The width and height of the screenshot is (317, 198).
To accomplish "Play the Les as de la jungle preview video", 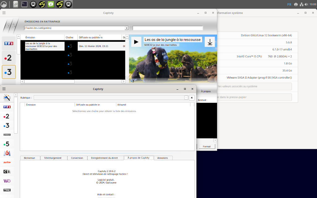I will (x=136, y=42).
